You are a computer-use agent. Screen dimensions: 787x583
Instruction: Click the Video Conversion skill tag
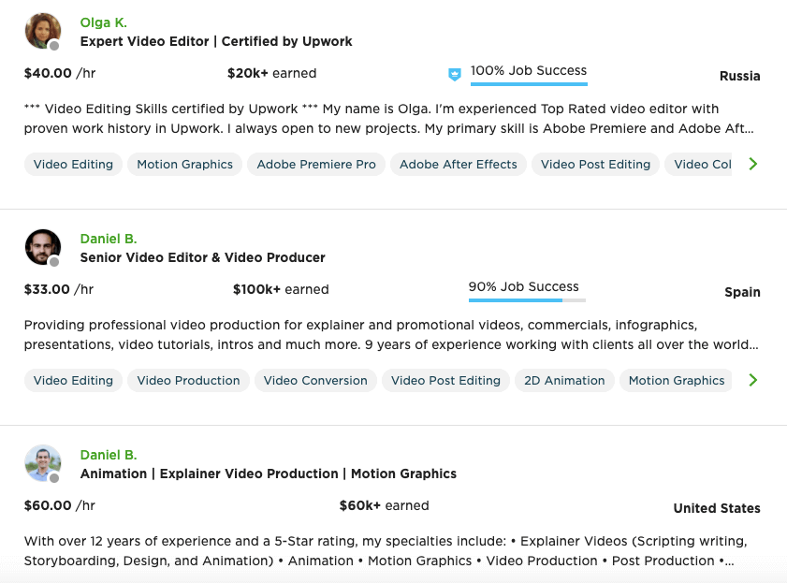pos(315,381)
